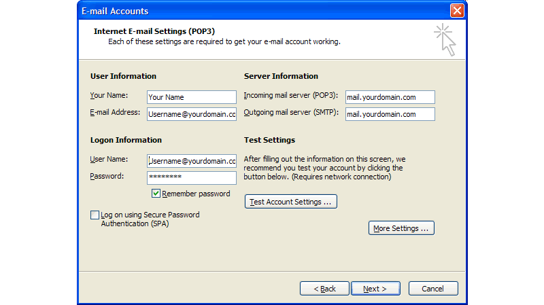The image size is (544, 305).
Task: Click the 'Password:' label
Action: coord(107,176)
